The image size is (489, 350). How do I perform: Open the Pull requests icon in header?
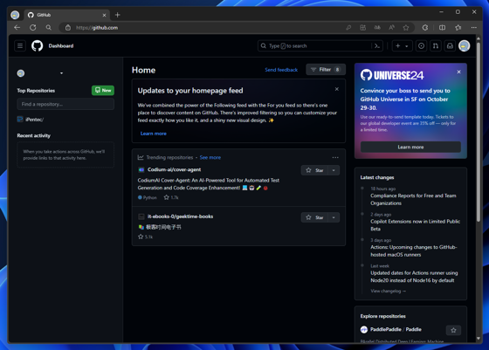tap(436, 45)
